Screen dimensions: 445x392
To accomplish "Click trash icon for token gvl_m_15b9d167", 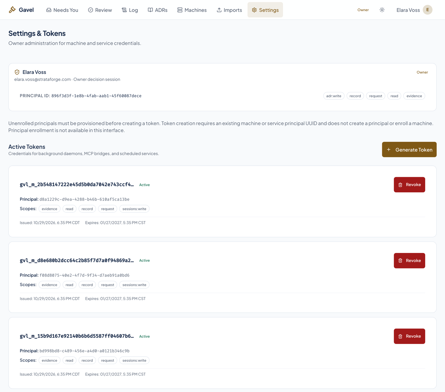I will tap(400, 336).
